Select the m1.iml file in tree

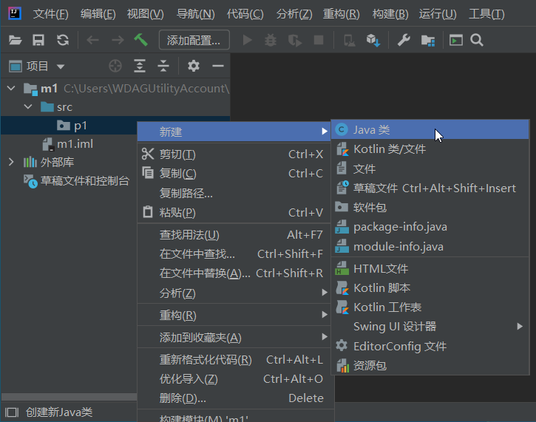pos(75,143)
